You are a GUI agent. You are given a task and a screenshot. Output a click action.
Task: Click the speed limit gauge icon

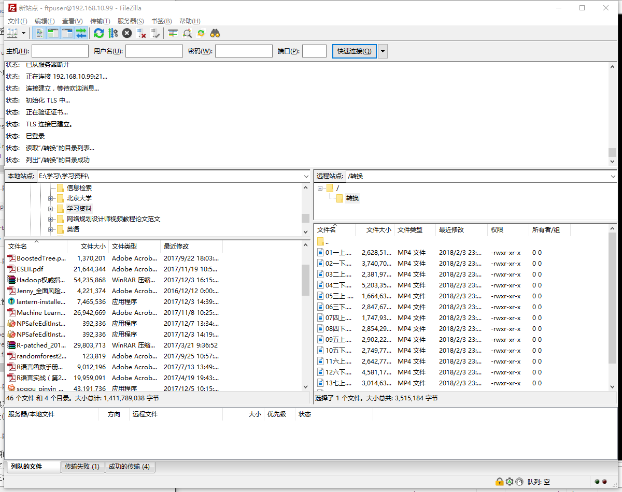point(519,482)
